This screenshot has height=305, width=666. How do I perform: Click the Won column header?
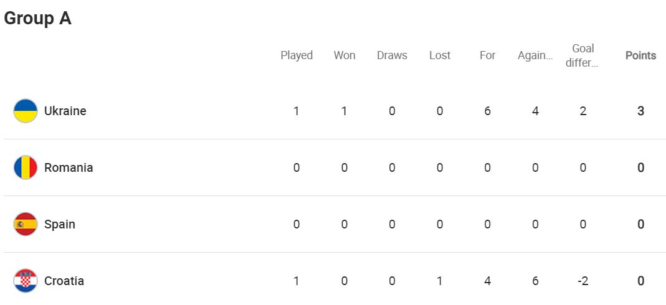[345, 55]
